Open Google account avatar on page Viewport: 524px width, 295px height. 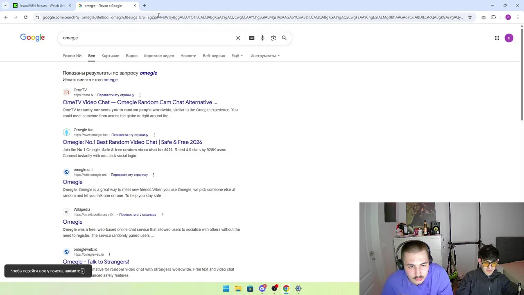509,38
